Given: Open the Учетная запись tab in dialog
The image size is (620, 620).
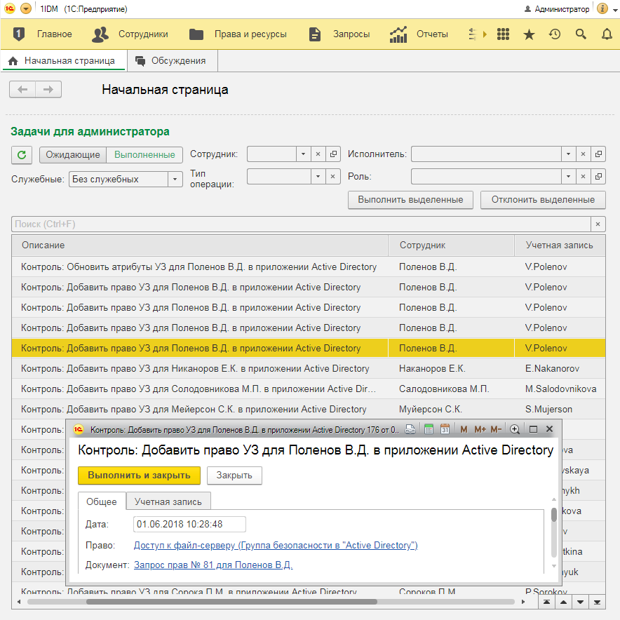Looking at the screenshot, I should tap(168, 501).
